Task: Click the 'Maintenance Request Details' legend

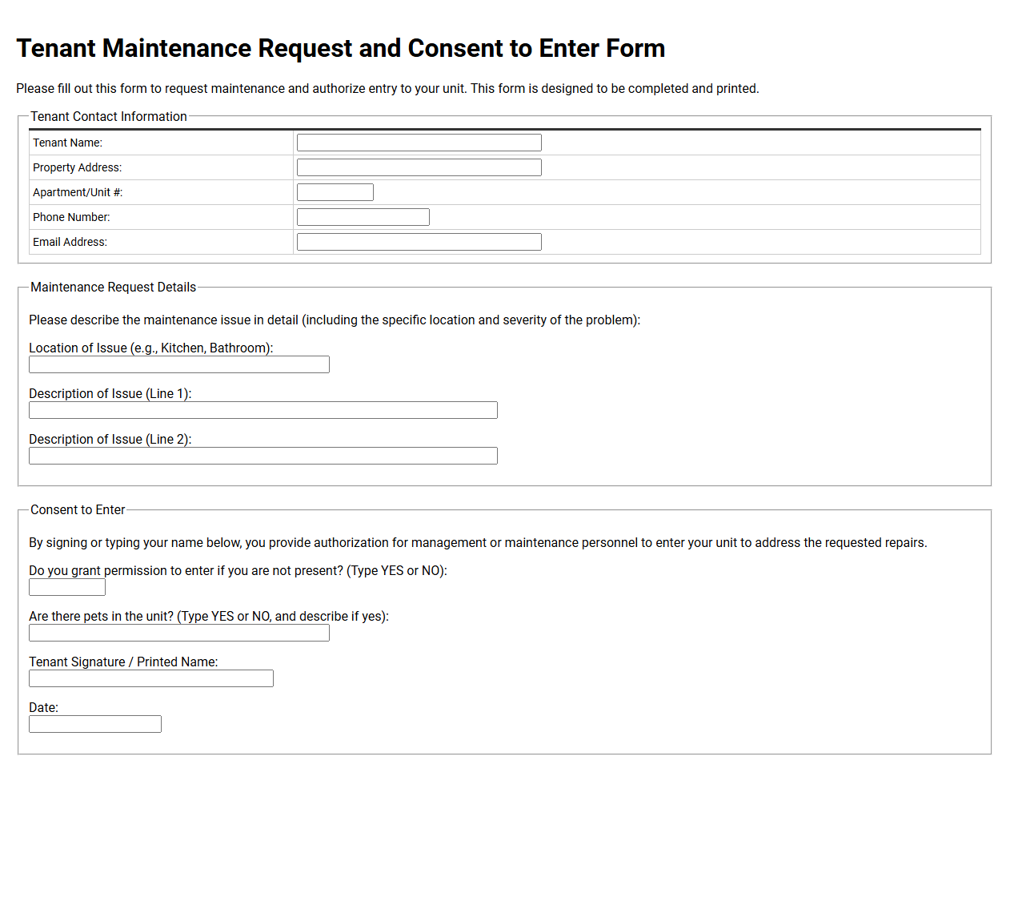Action: click(113, 287)
